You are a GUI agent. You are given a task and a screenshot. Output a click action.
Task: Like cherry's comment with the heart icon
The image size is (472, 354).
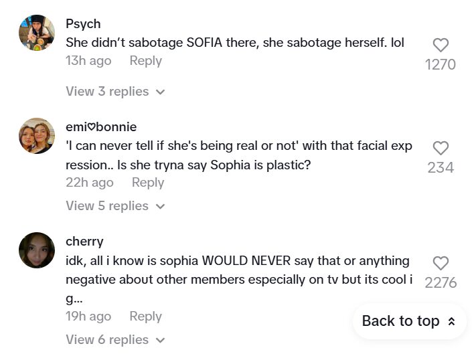(440, 264)
